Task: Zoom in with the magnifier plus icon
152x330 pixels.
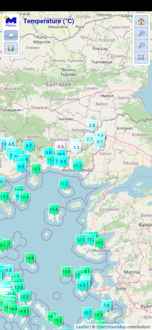Action: [x=141, y=33]
